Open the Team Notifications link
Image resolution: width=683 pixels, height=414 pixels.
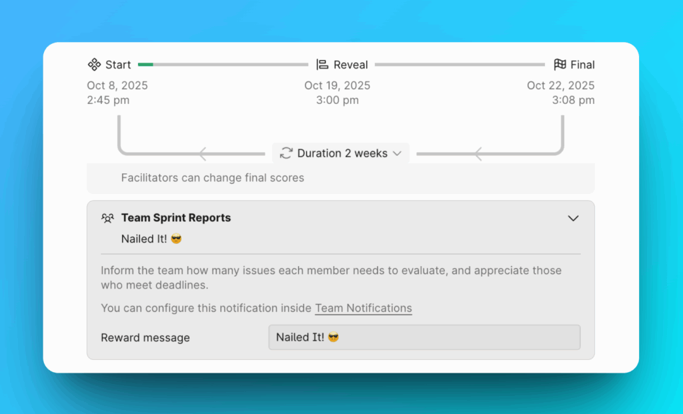tap(364, 308)
